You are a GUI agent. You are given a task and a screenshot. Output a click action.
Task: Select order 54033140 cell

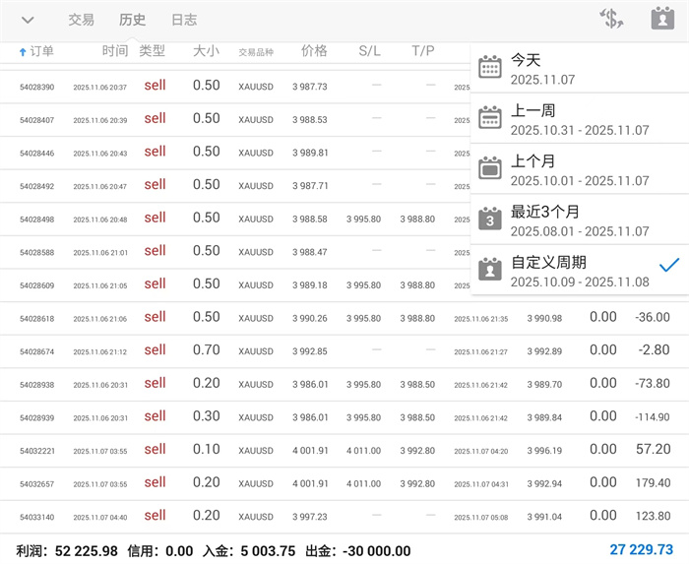[x=37, y=517]
